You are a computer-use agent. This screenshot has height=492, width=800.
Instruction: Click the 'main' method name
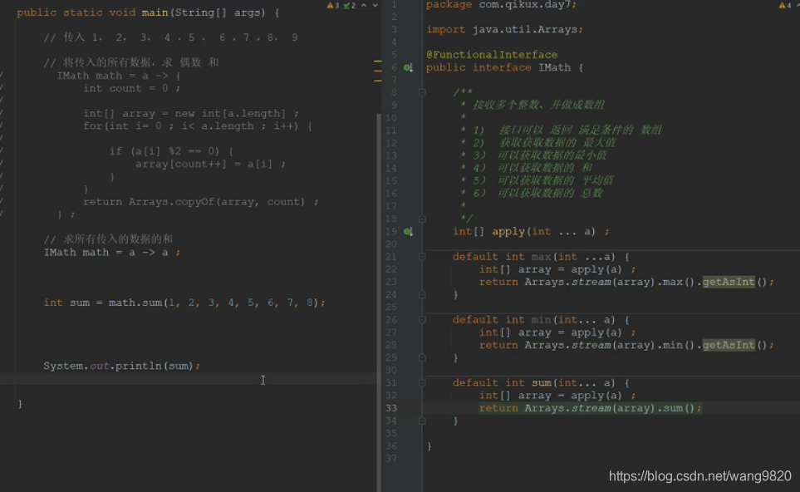point(155,12)
